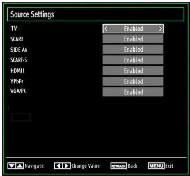The width and height of the screenshot is (190, 176).
Task: Select the YPbPr source label
Action: click(17, 81)
